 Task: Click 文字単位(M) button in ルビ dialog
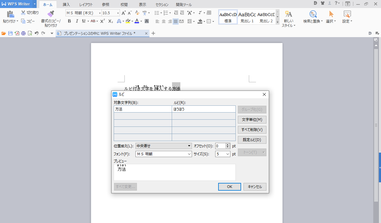[x=252, y=120]
